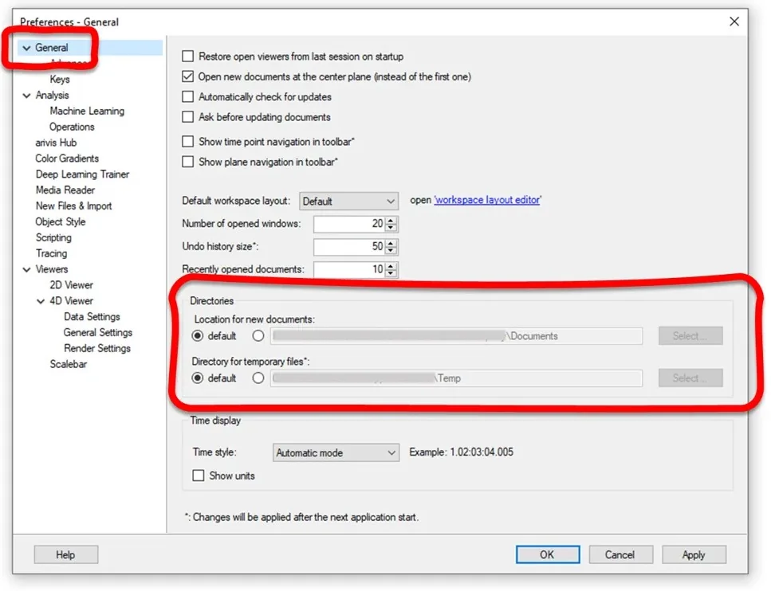Open the arivis Hub preferences
The image size is (771, 591).
point(56,142)
